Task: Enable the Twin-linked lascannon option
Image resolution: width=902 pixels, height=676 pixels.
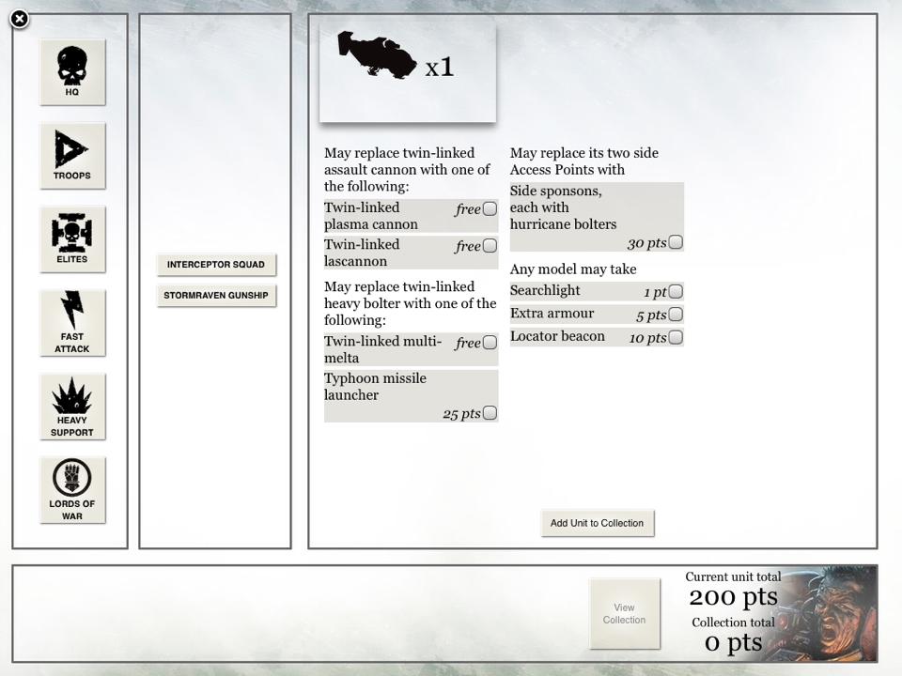Action: [x=490, y=246]
